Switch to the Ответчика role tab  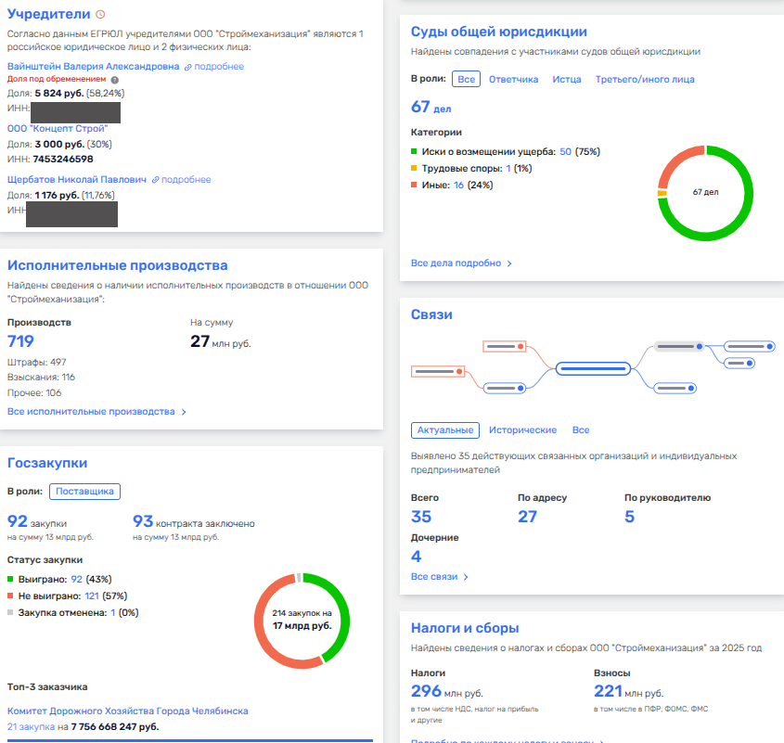tap(513, 79)
